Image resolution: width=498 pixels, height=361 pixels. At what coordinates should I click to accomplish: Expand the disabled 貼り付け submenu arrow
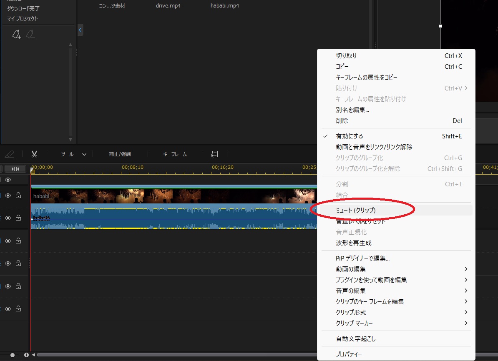click(466, 88)
